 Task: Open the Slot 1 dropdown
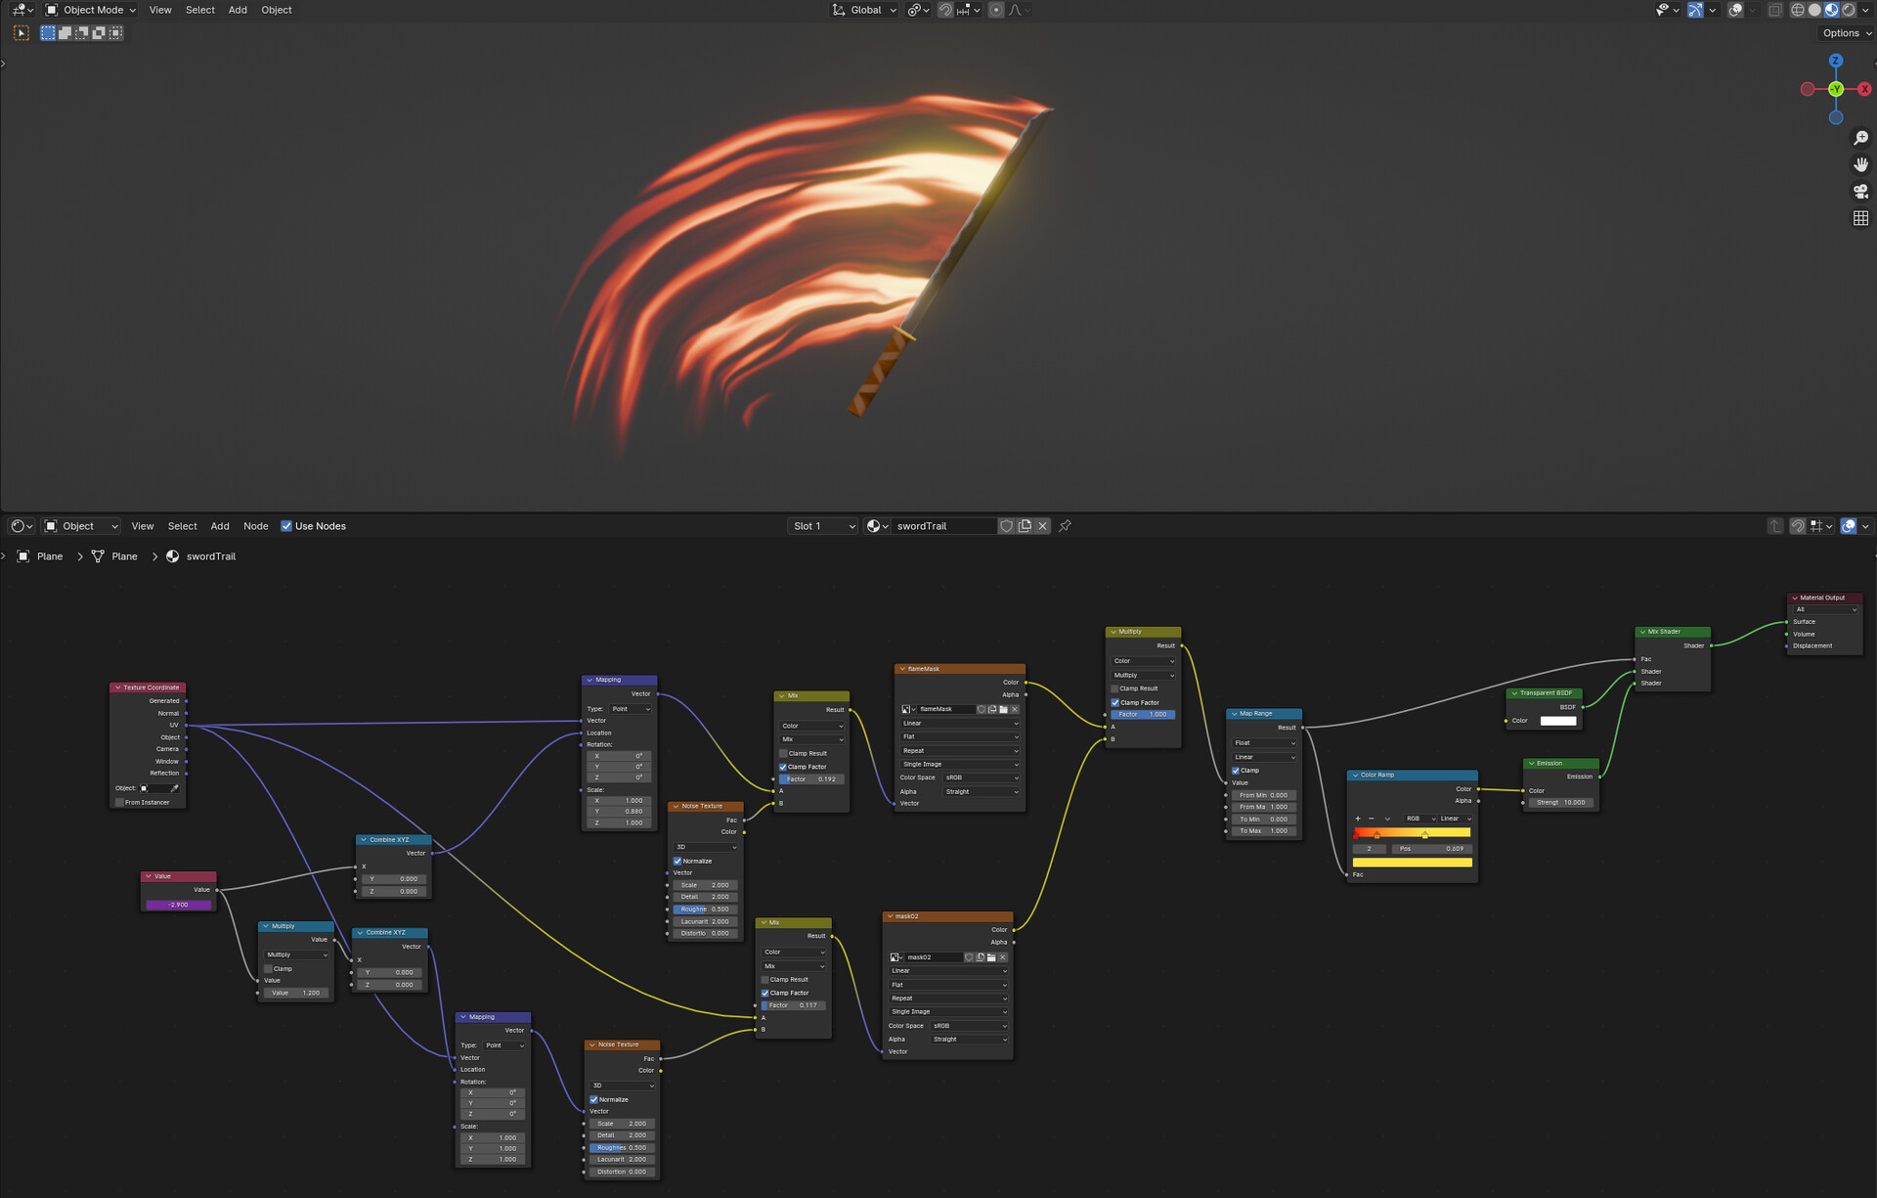822,526
